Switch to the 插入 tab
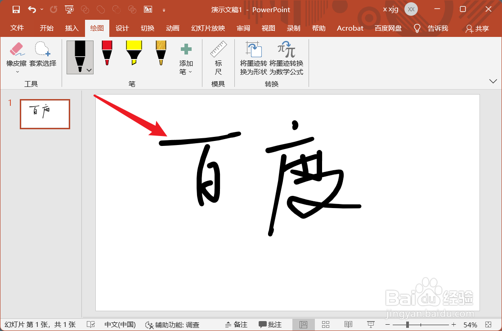Screen dimensions: 502x331 72,28
